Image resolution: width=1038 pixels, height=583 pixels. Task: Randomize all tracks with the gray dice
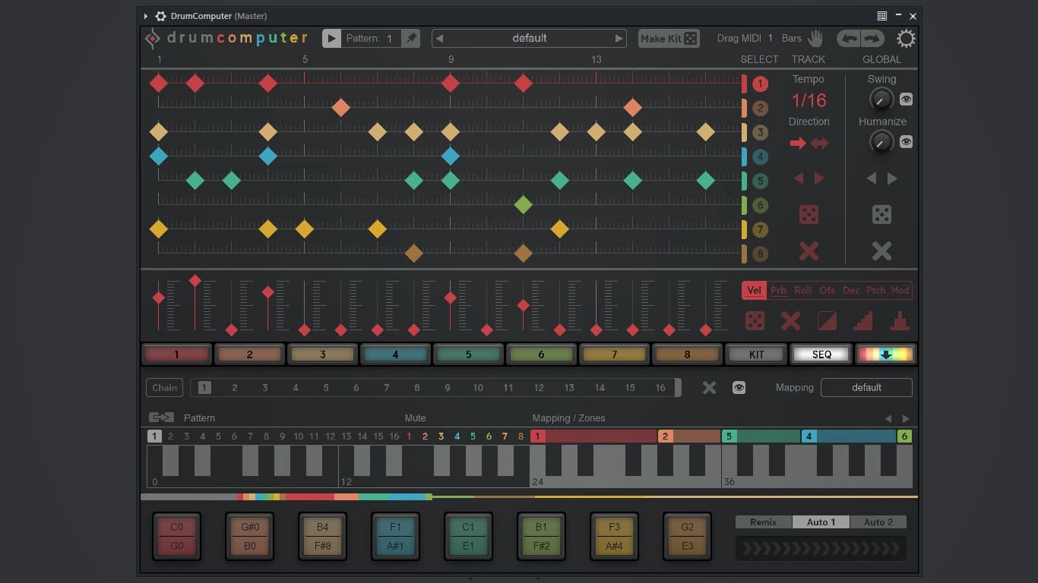click(x=881, y=215)
